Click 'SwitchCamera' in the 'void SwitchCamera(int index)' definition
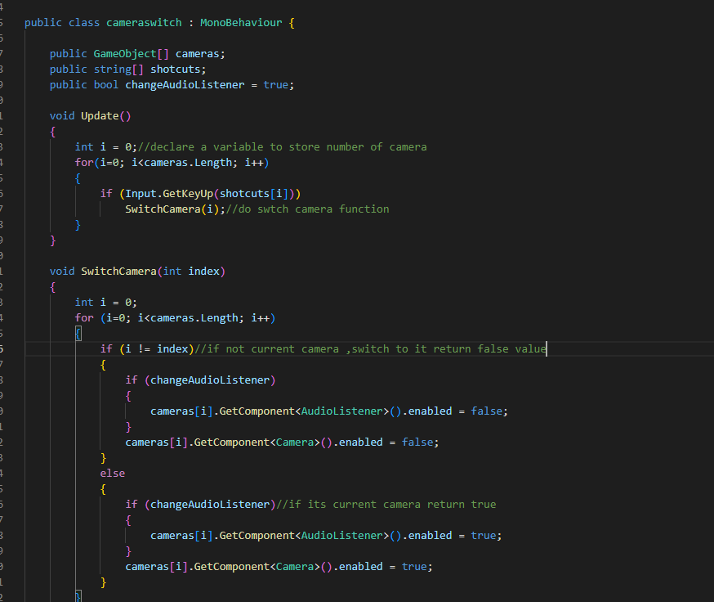 coord(118,272)
